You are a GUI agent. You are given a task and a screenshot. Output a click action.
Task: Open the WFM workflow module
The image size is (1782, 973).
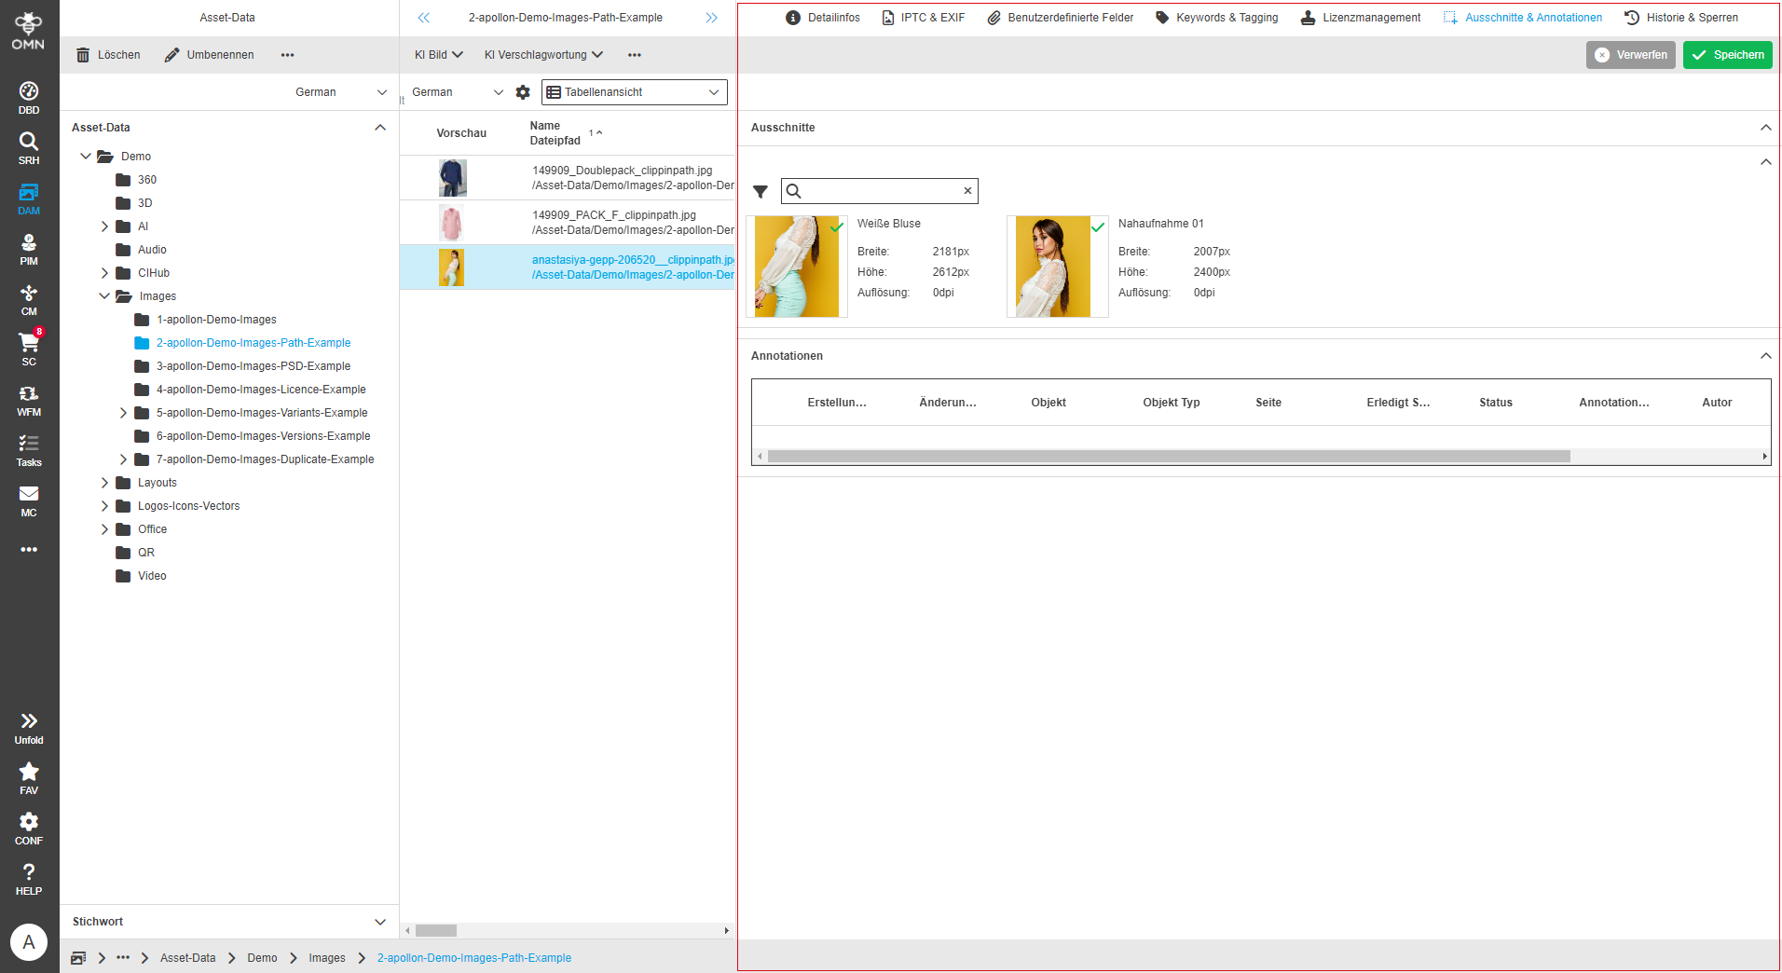[x=29, y=400]
